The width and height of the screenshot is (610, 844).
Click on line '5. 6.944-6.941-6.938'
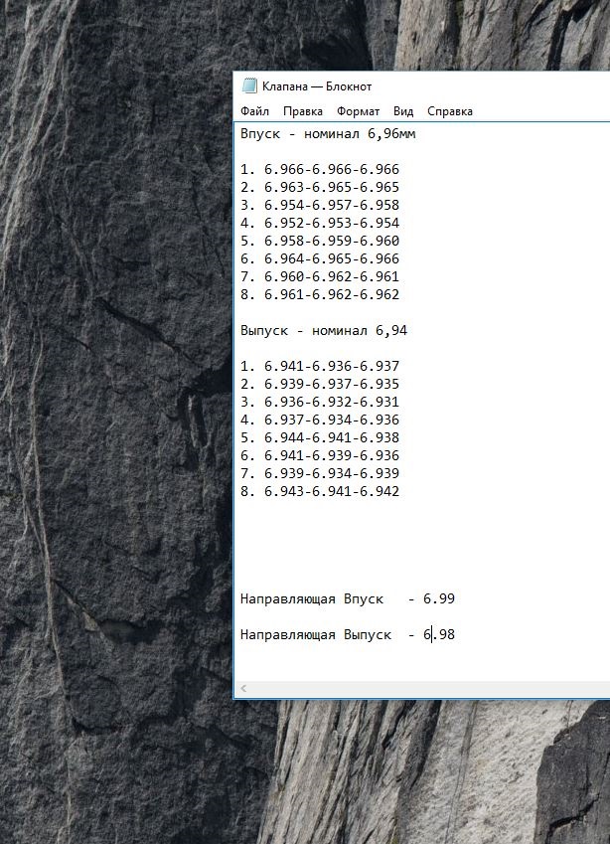pos(320,437)
